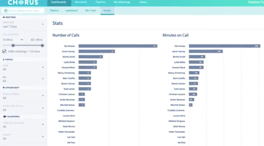The height and width of the screenshot is (146, 264).
Task: Open the Forecast Category dropdown
Action: click(23, 125)
